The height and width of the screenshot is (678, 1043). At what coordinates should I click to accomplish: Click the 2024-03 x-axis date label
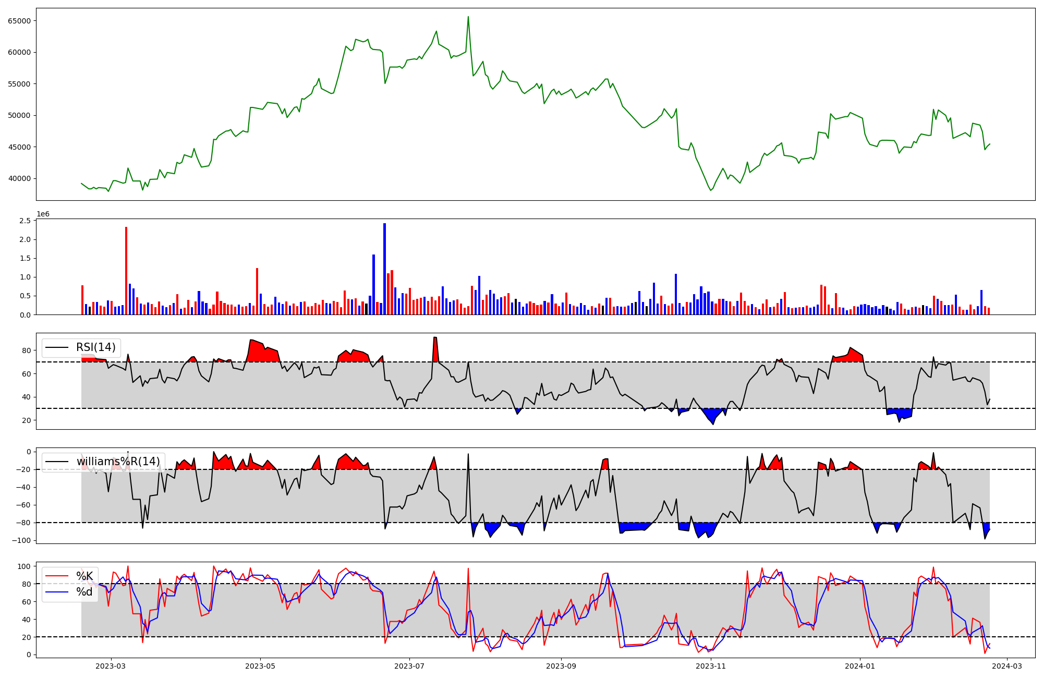[x=1006, y=666]
